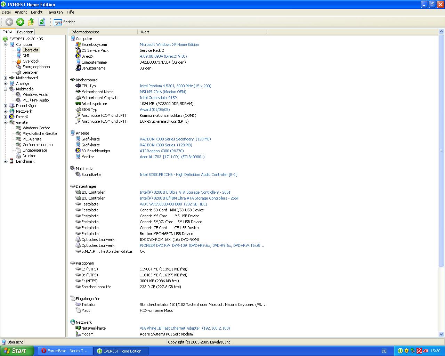Click the Netzwerkkarte row icon

click(78, 328)
